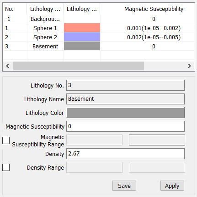Click the horizontal scrollbar thumb of the table

point(79,66)
